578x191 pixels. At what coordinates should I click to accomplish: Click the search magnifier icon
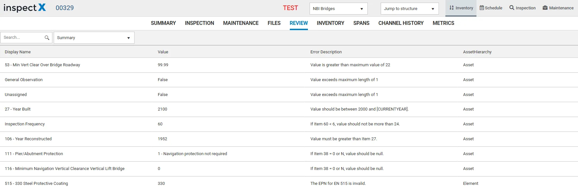point(47,38)
